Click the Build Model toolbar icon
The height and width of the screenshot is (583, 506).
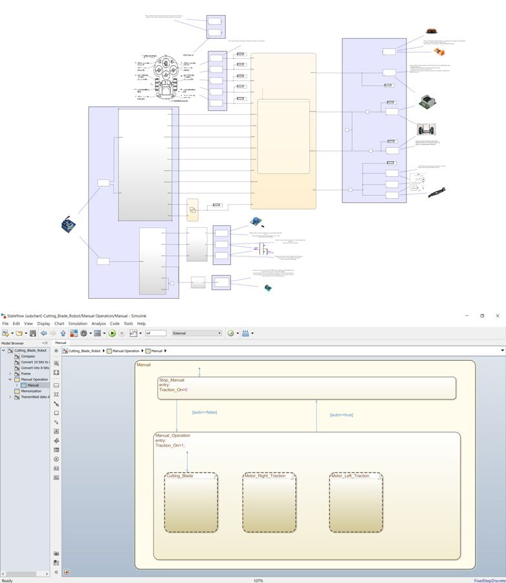click(x=246, y=333)
